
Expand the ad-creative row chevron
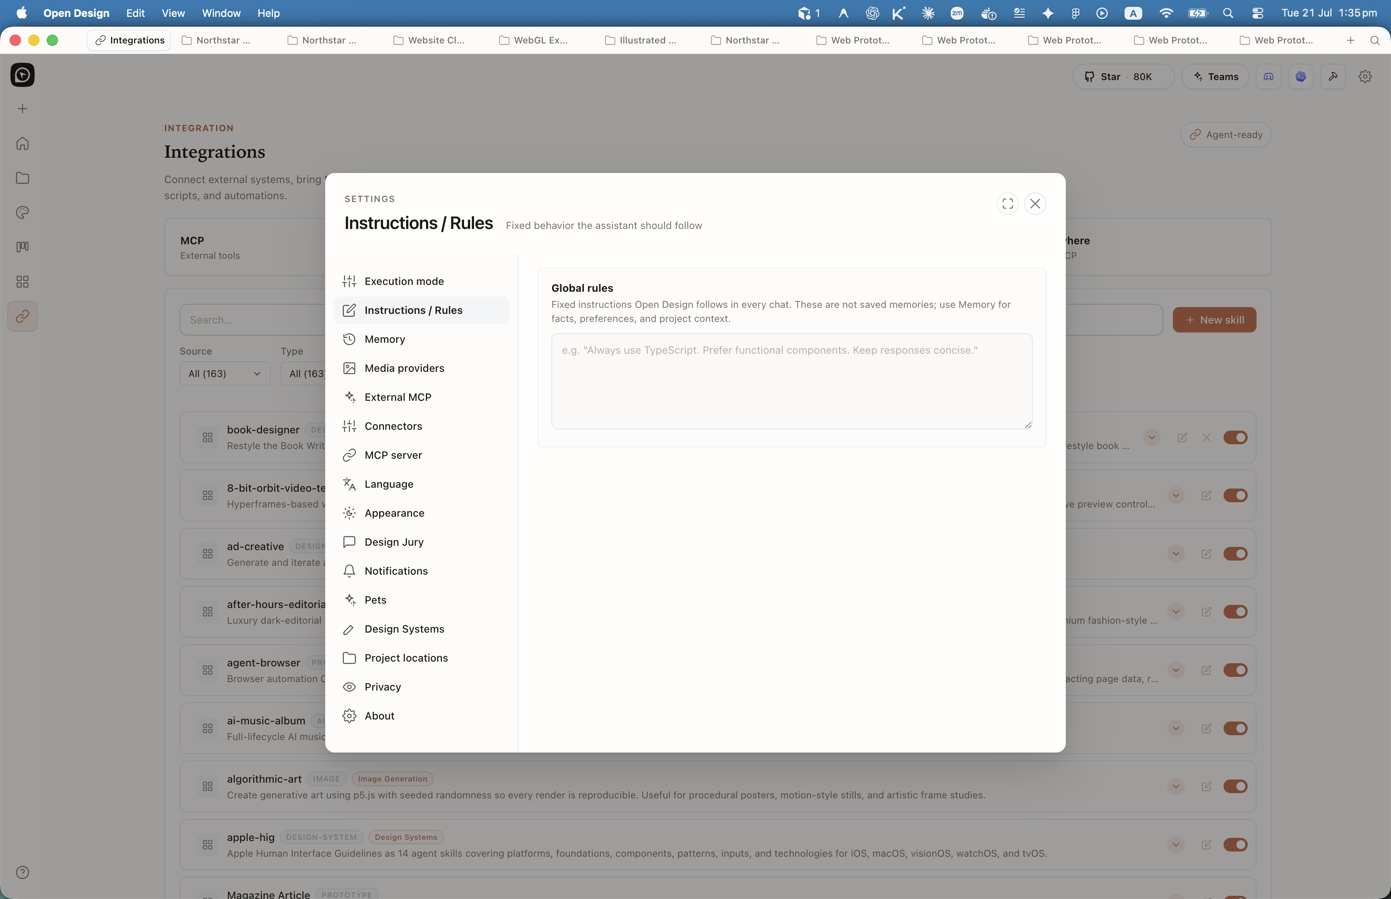(1176, 553)
